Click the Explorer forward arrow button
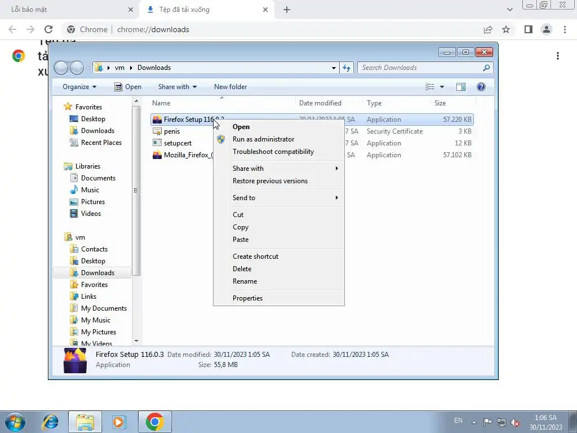 point(77,68)
